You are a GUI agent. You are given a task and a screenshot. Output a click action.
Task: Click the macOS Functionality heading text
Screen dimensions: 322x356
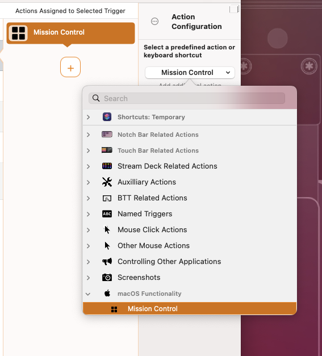149,294
